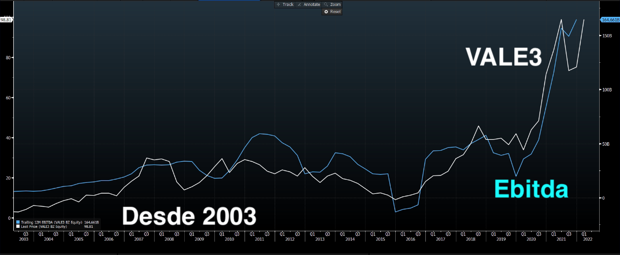620x255 pixels.
Task: Click the 2018 year label on time axis
Action: [470, 239]
